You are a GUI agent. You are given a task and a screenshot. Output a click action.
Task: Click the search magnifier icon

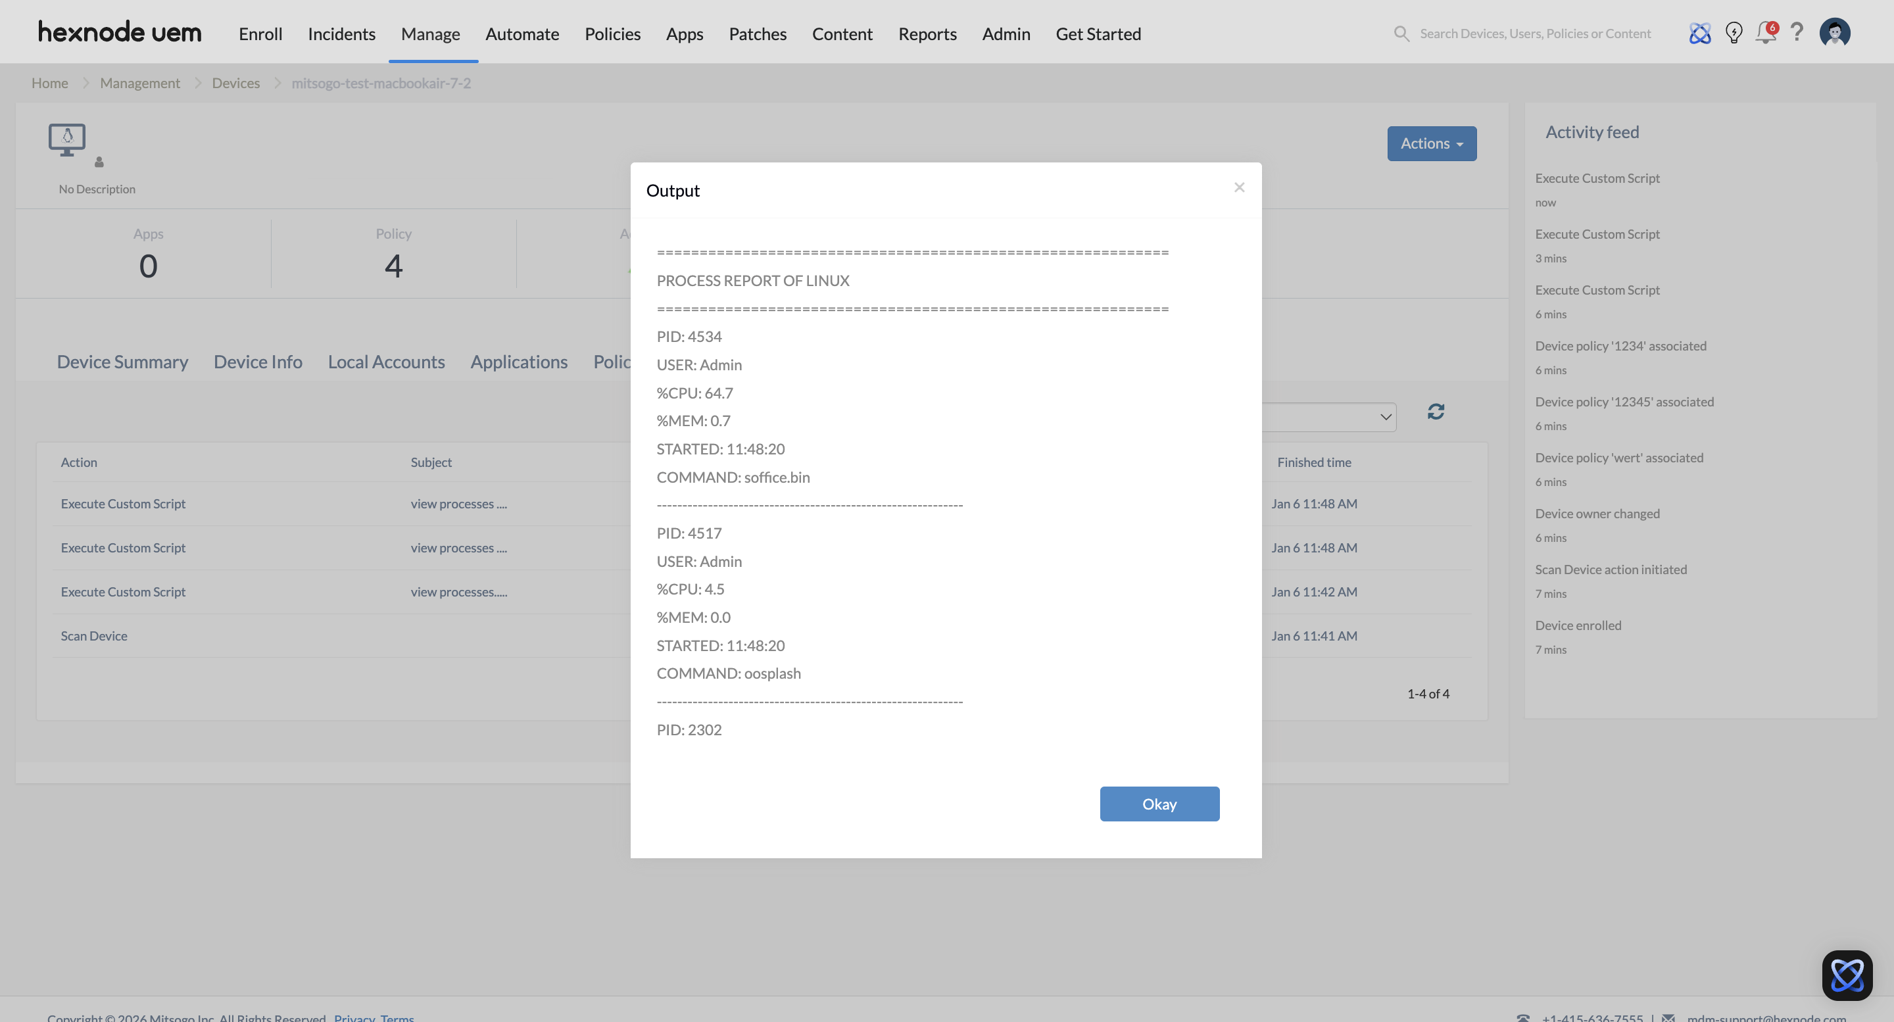(1401, 34)
